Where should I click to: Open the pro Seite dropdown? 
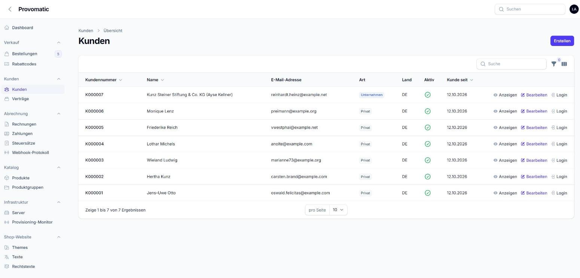pos(338,210)
